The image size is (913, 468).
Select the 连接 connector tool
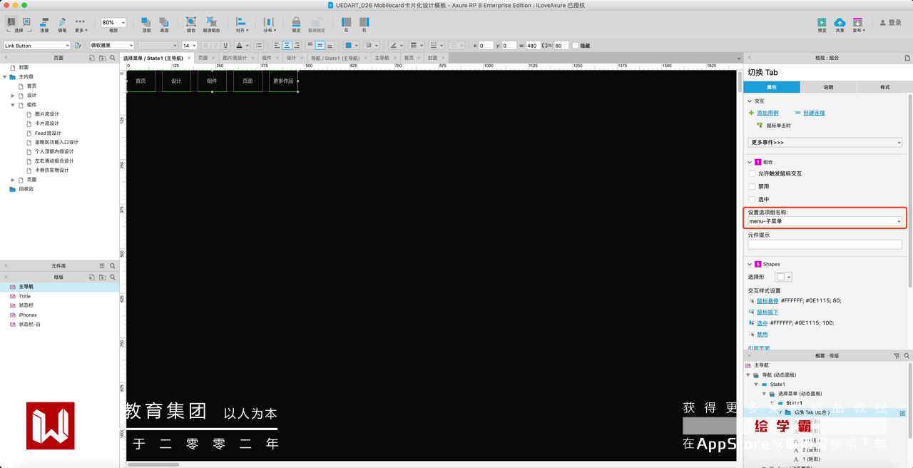pos(44,24)
